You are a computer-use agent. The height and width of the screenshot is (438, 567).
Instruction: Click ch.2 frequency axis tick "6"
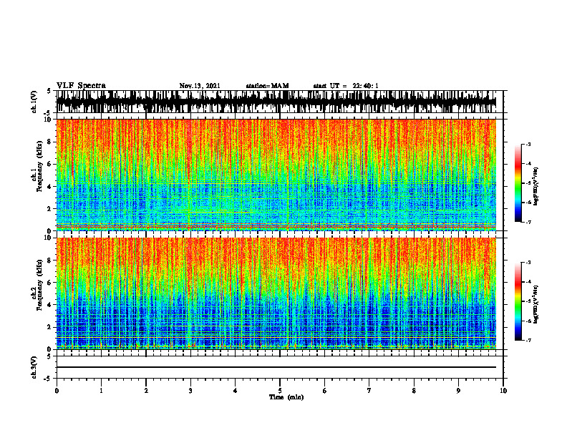tap(49, 283)
